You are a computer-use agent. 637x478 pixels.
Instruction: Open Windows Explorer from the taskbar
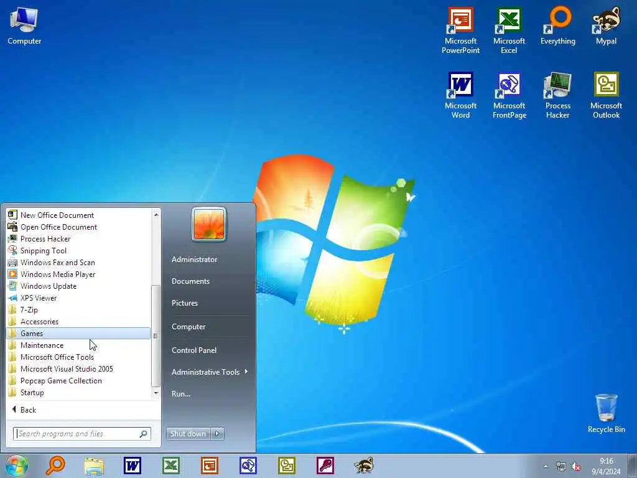(95, 466)
